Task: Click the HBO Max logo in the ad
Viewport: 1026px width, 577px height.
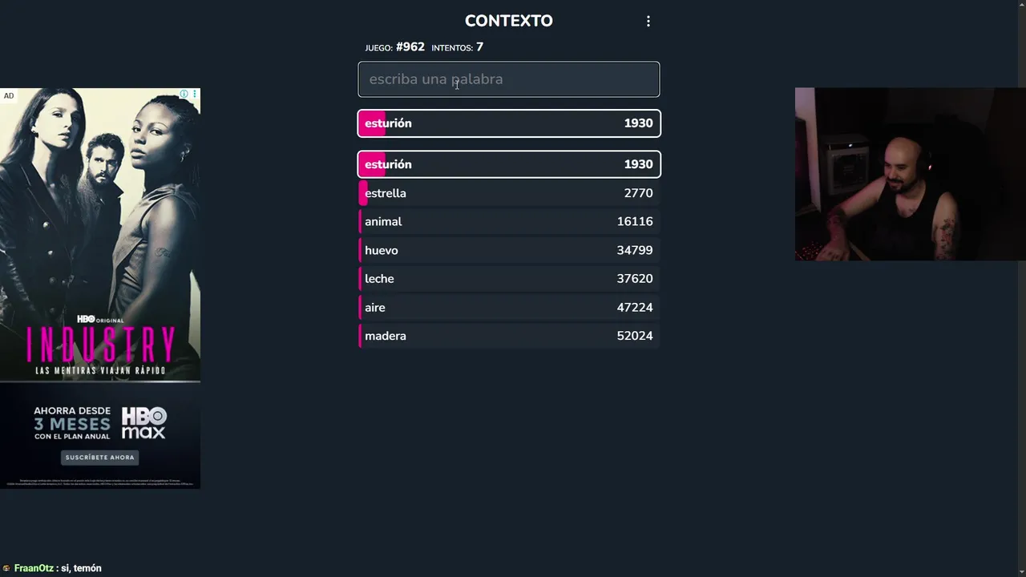Action: 143,423
